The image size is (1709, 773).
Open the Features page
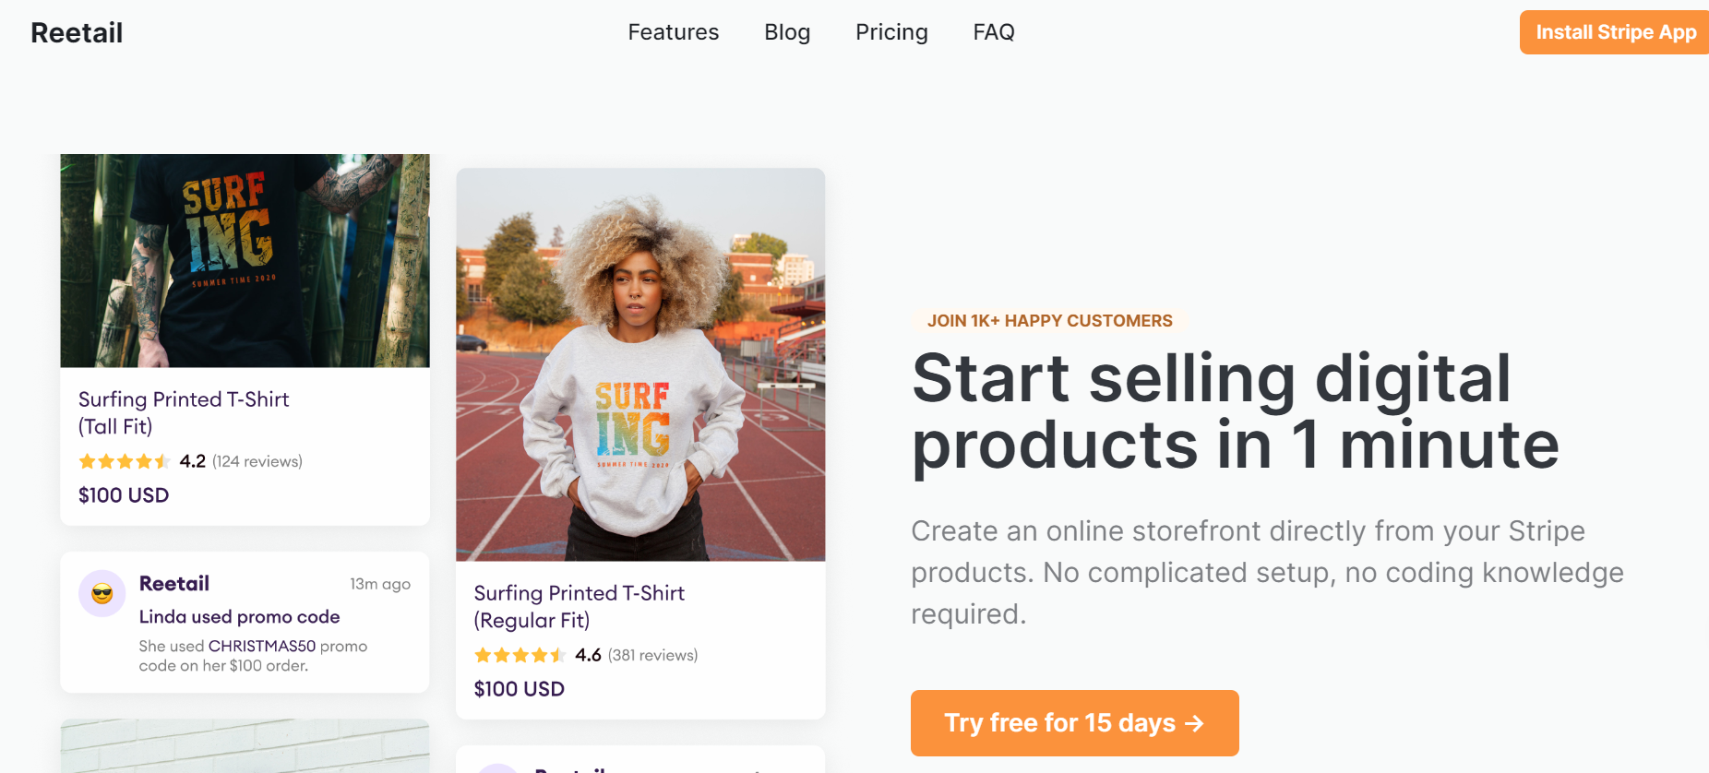pos(673,32)
